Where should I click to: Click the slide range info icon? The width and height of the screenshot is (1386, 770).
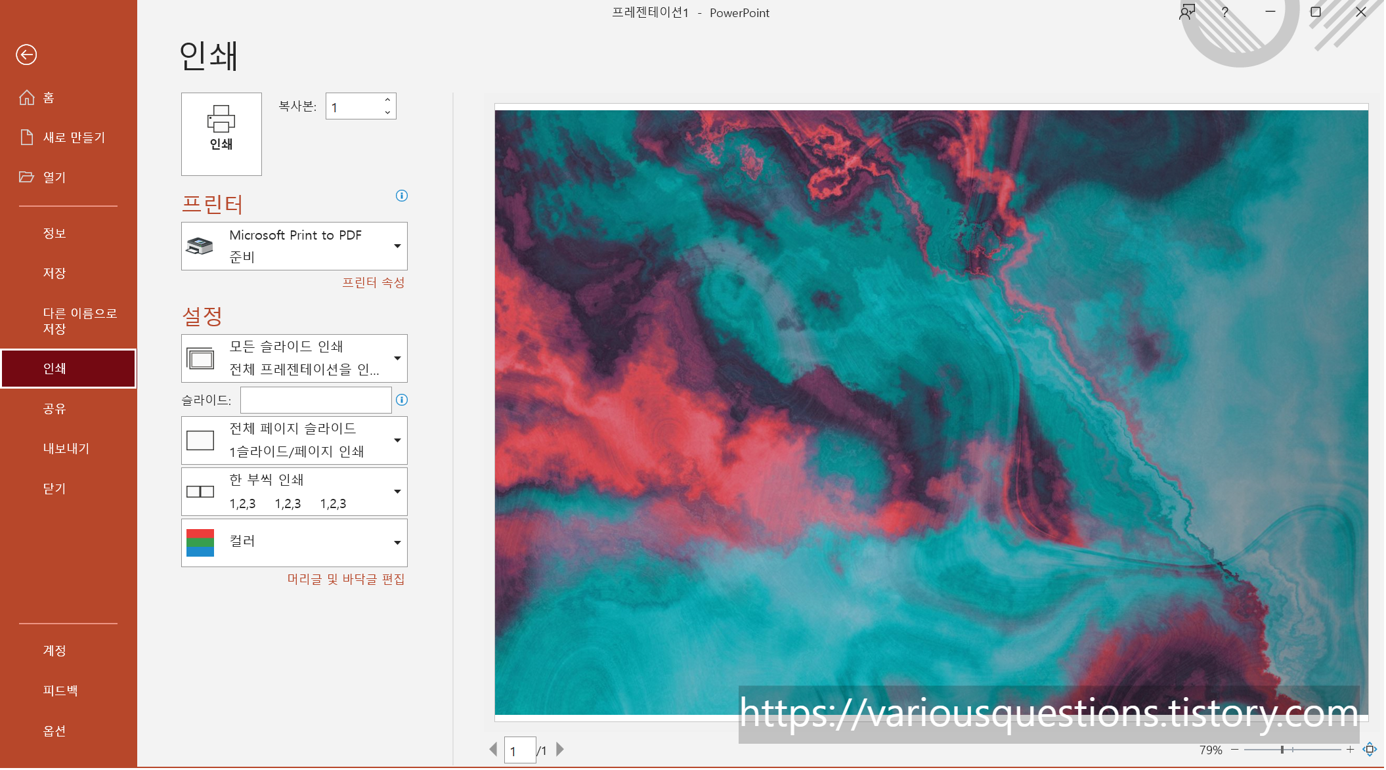(x=402, y=400)
